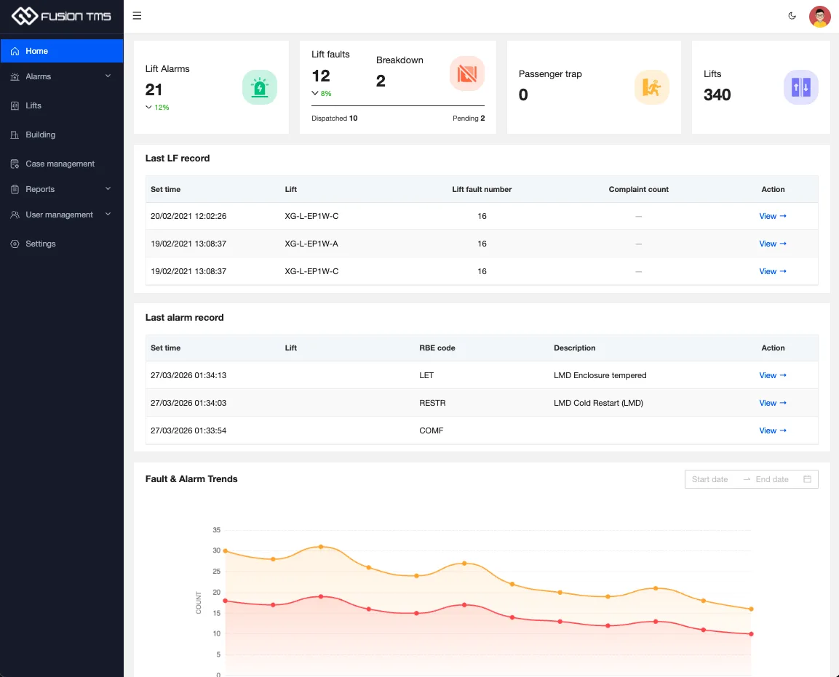
Task: Open the date range calendar icon
Action: click(x=808, y=479)
